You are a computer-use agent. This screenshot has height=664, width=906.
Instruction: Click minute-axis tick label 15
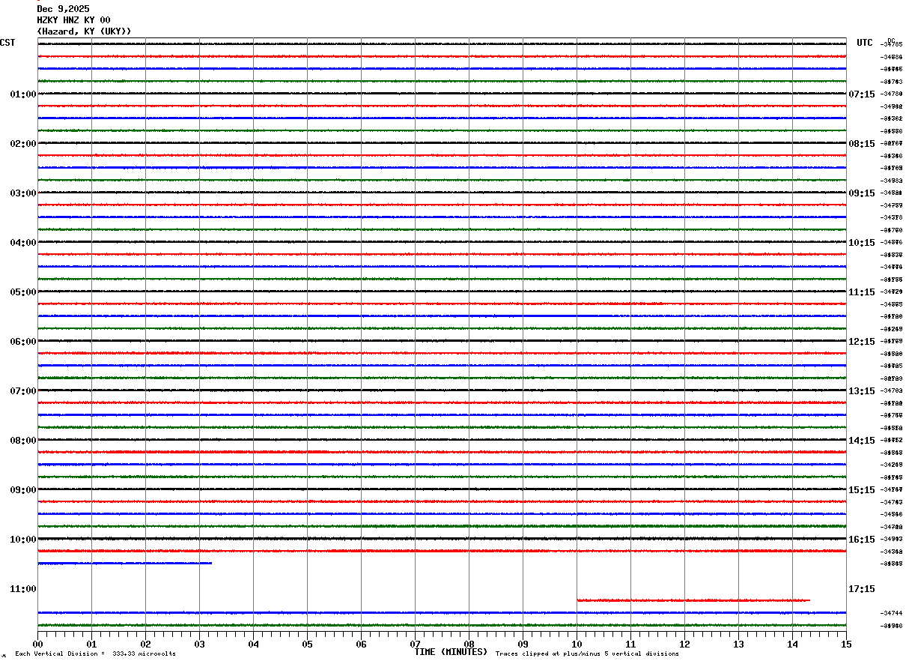tap(846, 644)
